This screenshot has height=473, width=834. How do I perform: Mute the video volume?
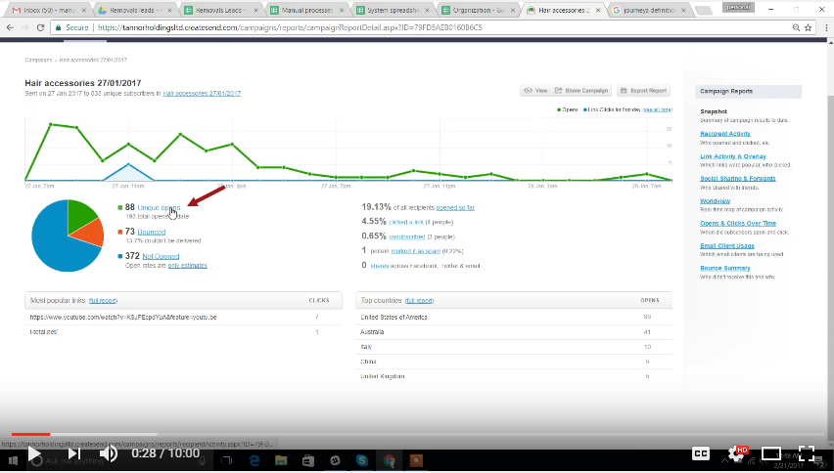109,453
